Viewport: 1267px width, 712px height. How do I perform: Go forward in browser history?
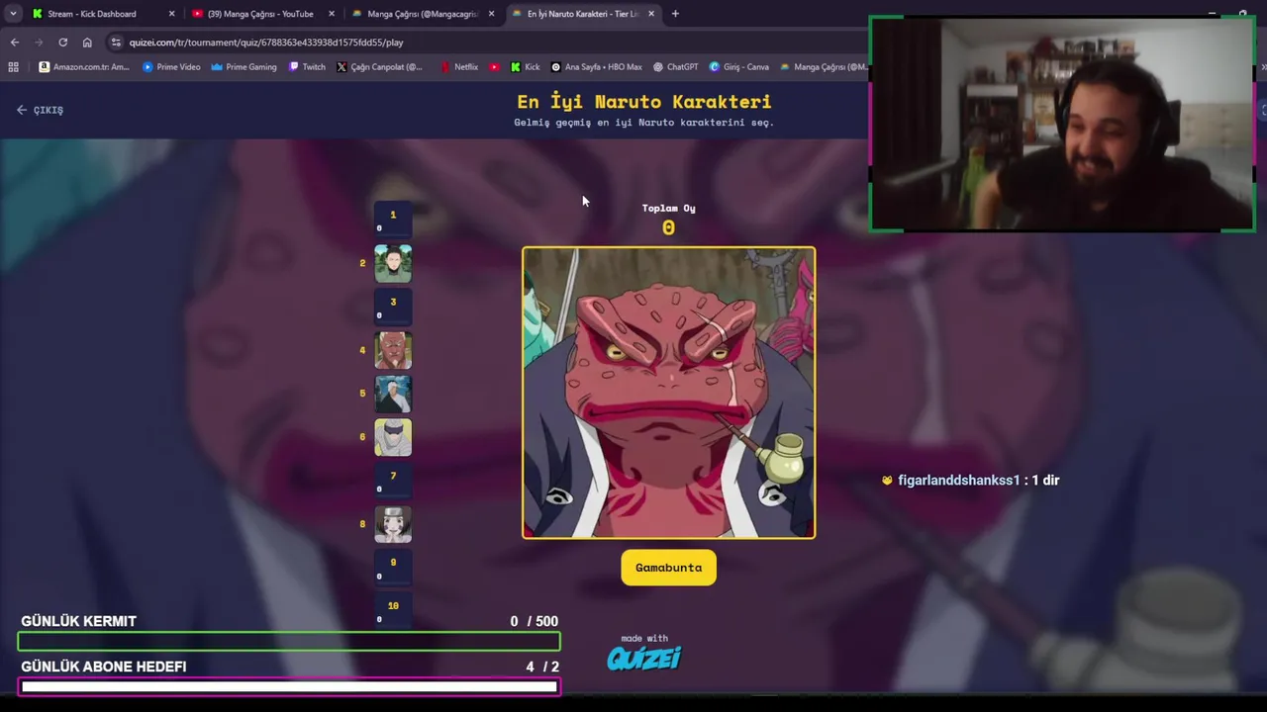point(39,43)
